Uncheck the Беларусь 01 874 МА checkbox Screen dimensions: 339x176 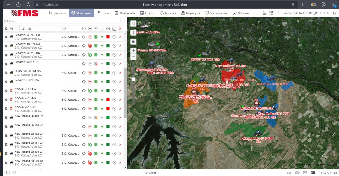click(x=6, y=46)
